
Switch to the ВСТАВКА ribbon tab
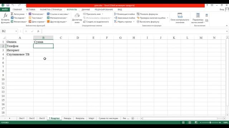(x=31, y=10)
